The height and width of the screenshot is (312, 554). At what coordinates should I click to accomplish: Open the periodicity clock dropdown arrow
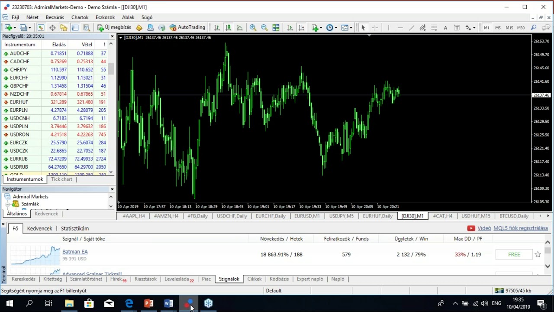pos(336,28)
